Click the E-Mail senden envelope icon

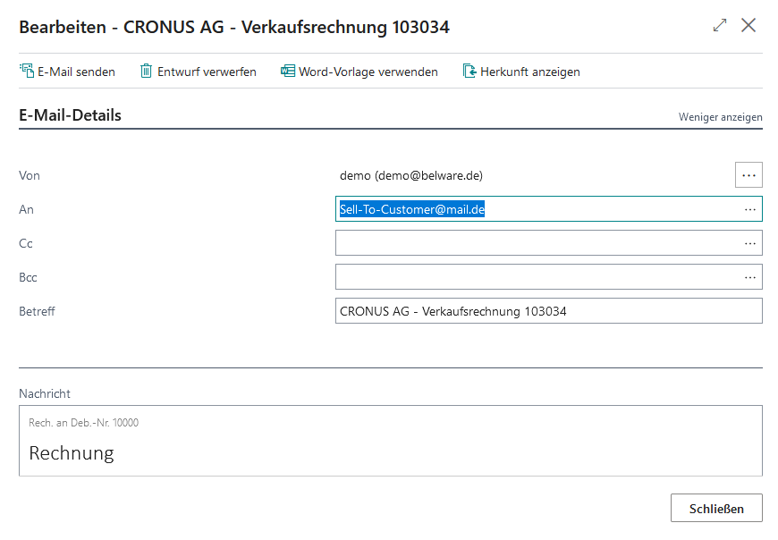tap(27, 72)
